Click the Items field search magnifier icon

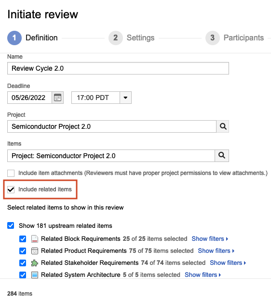point(222,156)
